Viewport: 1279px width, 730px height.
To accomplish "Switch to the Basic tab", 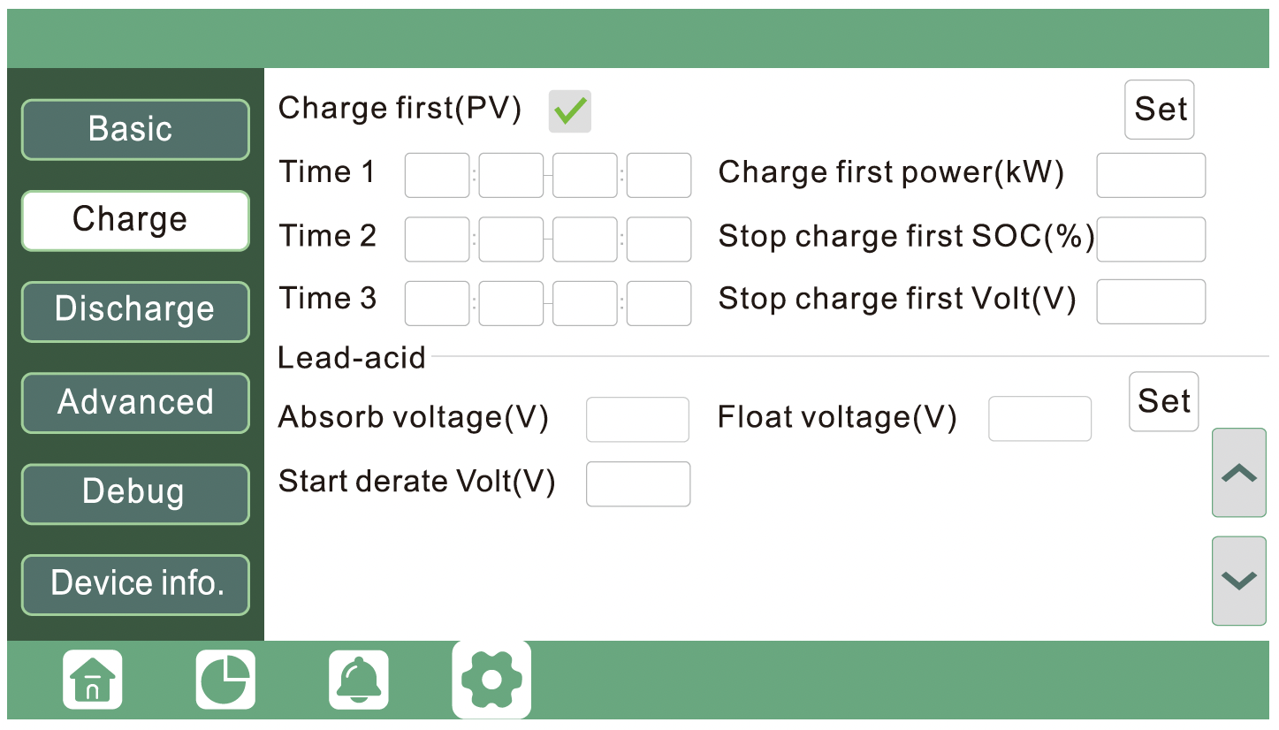I will 134,129.
